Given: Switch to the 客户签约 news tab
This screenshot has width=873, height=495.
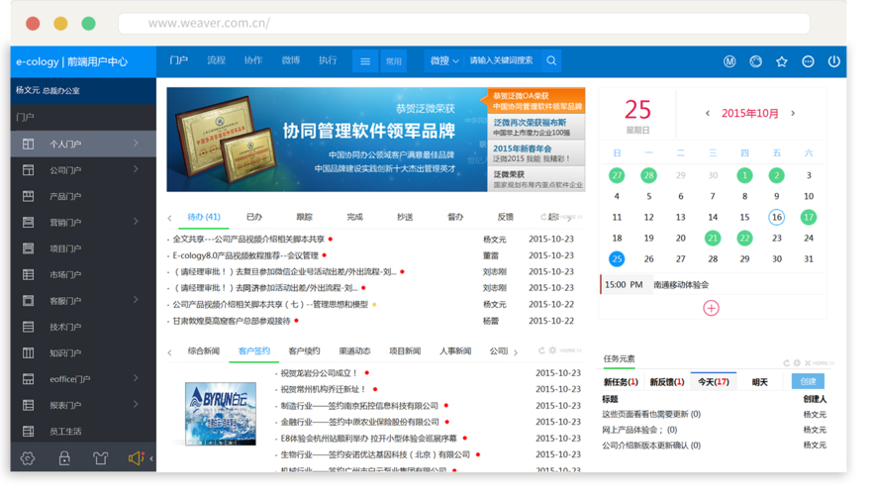Looking at the screenshot, I should [x=253, y=351].
